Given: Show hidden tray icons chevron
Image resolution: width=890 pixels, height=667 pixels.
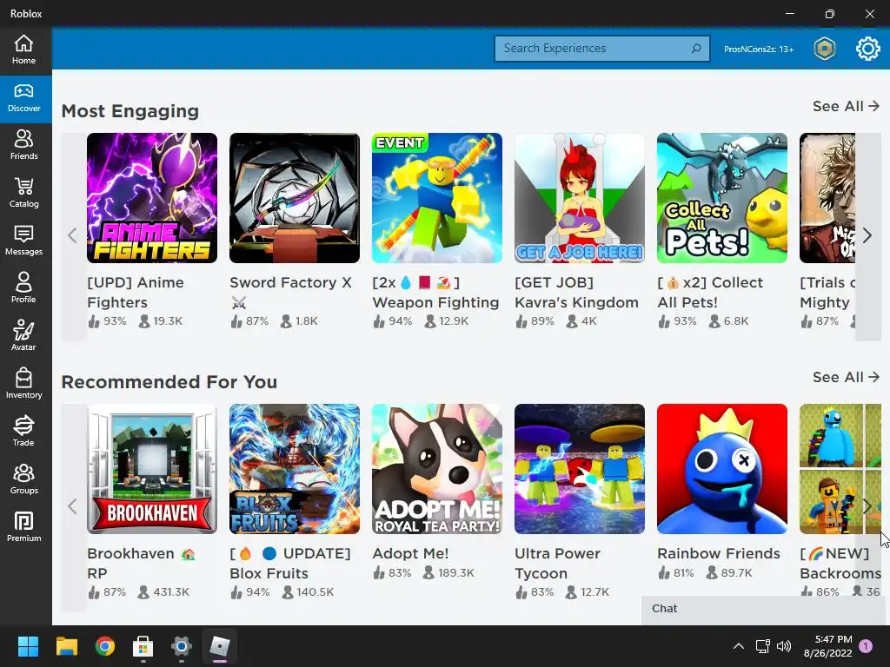Looking at the screenshot, I should (x=739, y=646).
